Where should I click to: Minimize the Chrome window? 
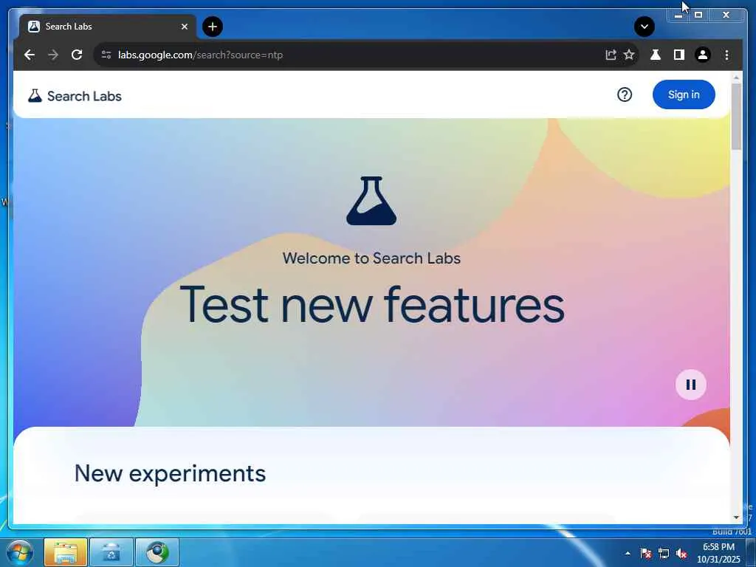pos(678,16)
